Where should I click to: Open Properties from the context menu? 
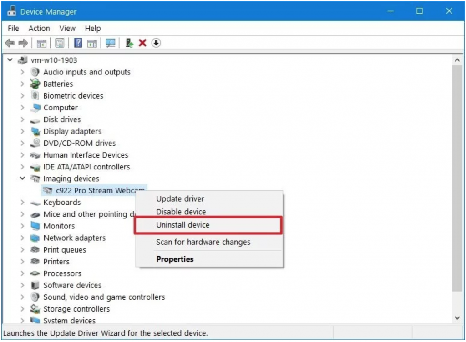click(209, 259)
